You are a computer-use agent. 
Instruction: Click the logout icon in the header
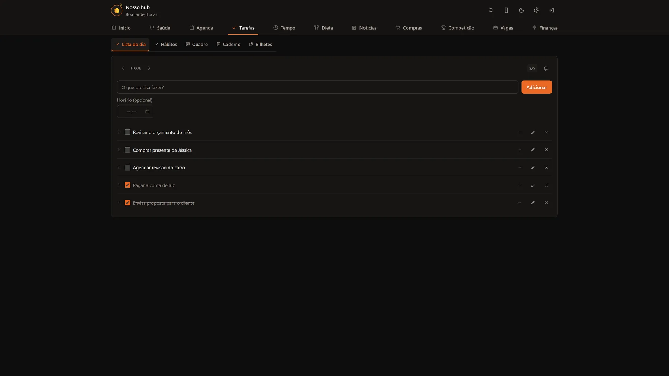click(x=552, y=10)
